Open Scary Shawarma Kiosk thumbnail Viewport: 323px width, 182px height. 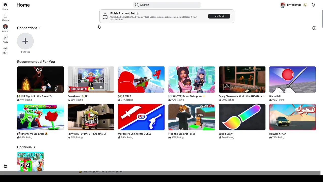click(x=242, y=80)
